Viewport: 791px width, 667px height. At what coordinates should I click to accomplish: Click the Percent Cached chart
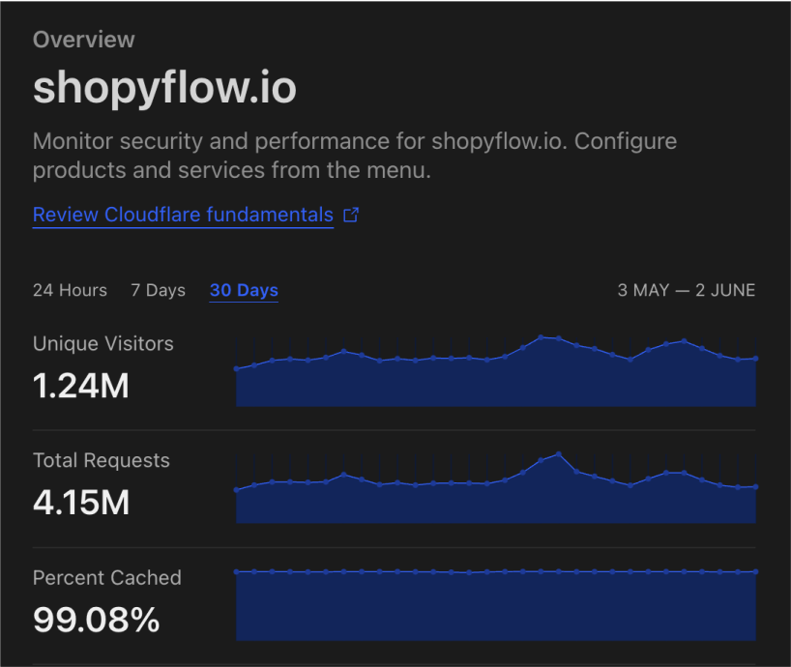[496, 604]
